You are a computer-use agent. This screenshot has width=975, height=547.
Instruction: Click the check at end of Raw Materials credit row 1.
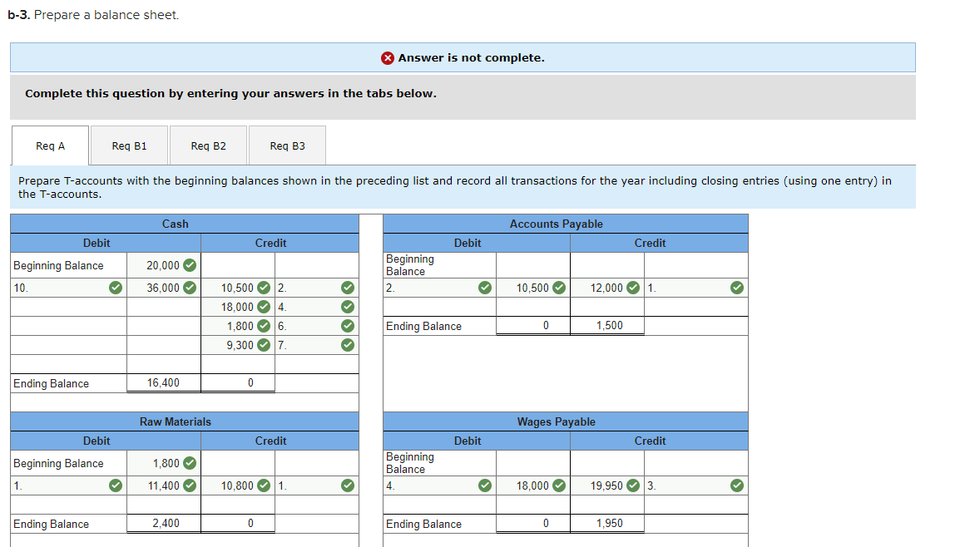click(348, 485)
